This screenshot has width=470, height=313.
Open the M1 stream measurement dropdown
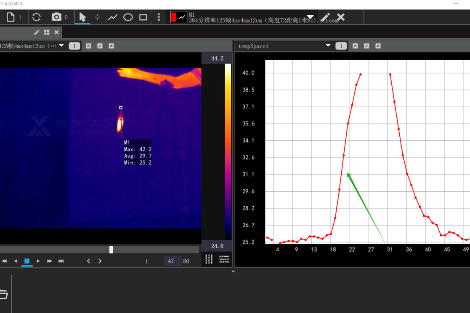tap(310, 17)
